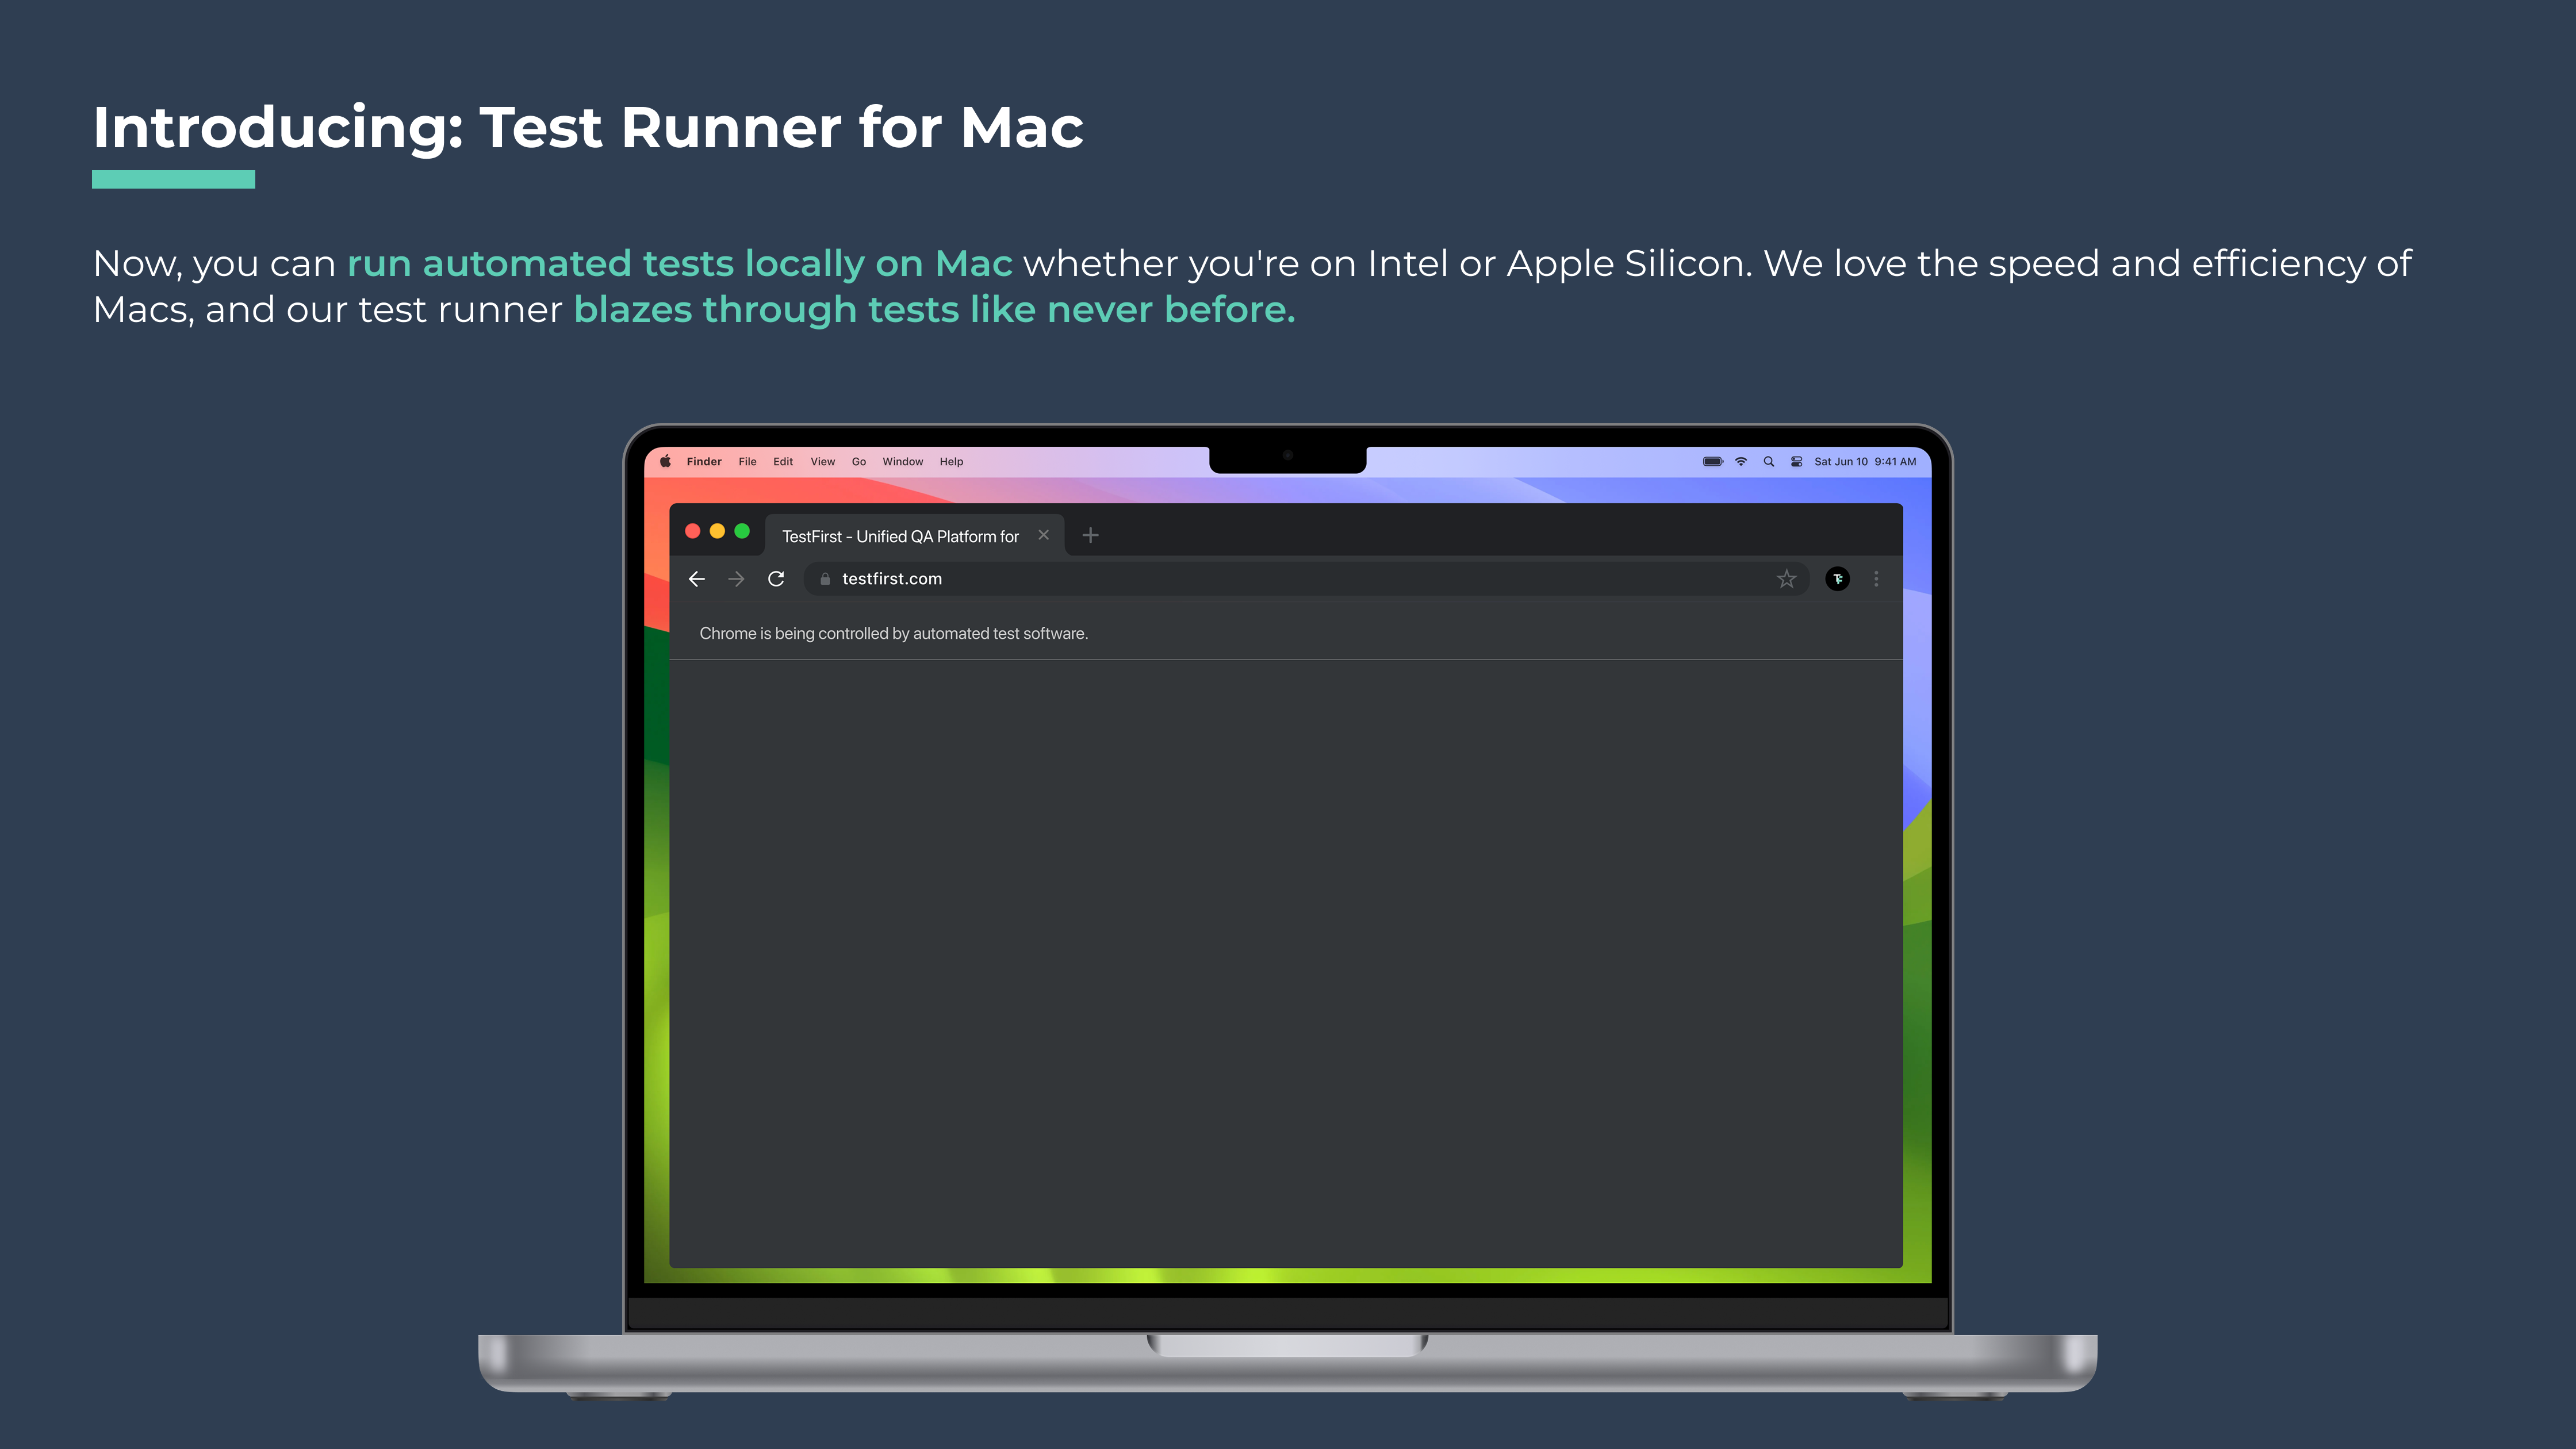The width and height of the screenshot is (2576, 1449).
Task: Select the TestFirst Unified QA Platform tab
Action: [x=900, y=537]
